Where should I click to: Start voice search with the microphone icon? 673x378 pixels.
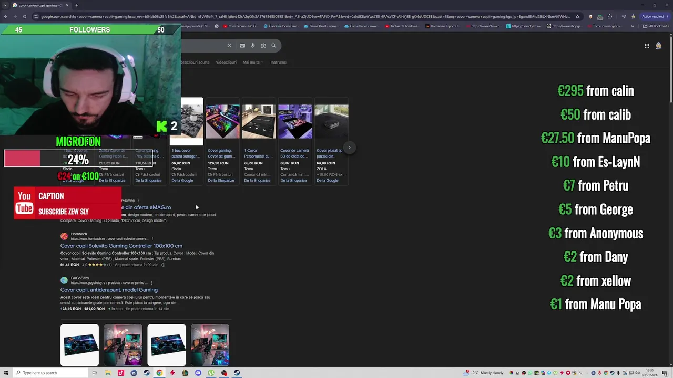253,46
